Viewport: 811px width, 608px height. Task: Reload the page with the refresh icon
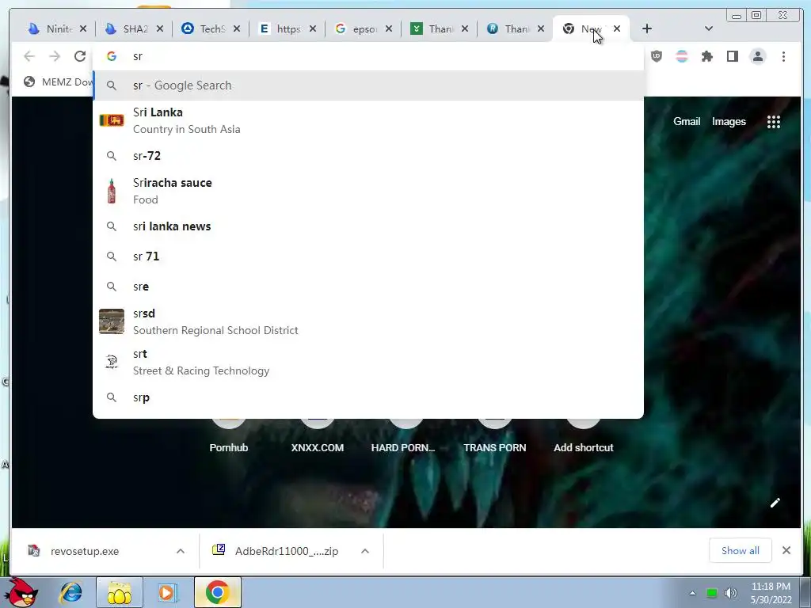tap(80, 56)
